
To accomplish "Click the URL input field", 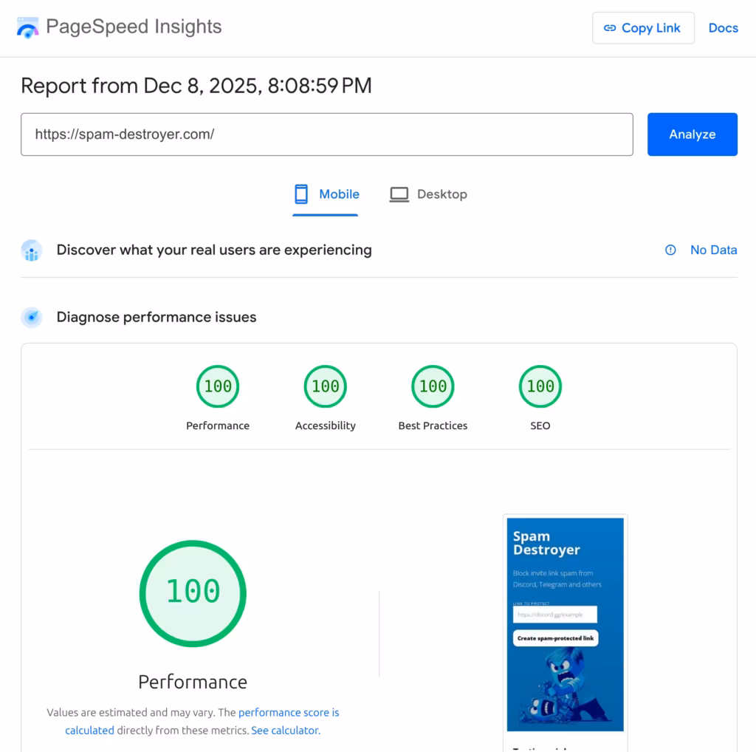I will [326, 134].
